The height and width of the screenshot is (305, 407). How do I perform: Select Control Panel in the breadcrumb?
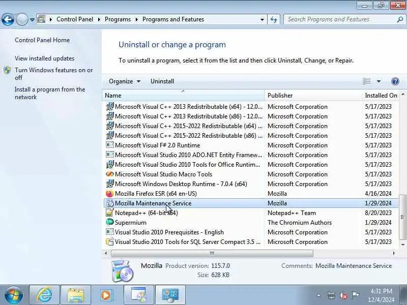pos(75,19)
